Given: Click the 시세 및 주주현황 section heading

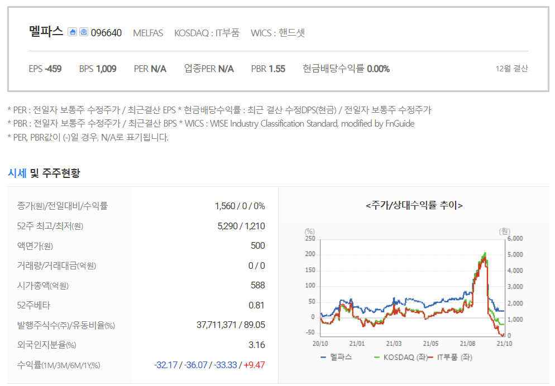Looking at the screenshot, I should pyautogui.click(x=44, y=173).
